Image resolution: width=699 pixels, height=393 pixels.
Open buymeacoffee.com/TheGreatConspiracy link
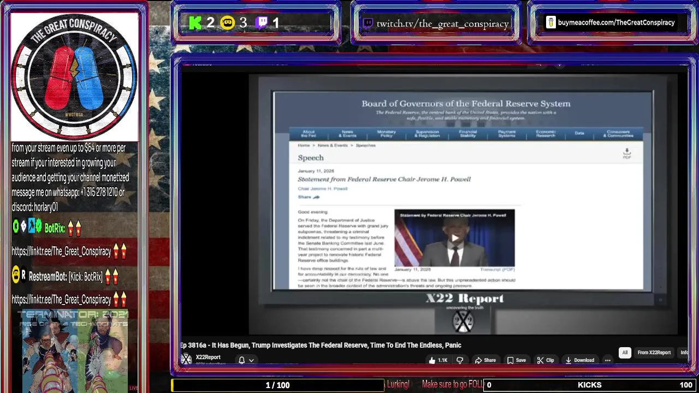click(x=616, y=22)
